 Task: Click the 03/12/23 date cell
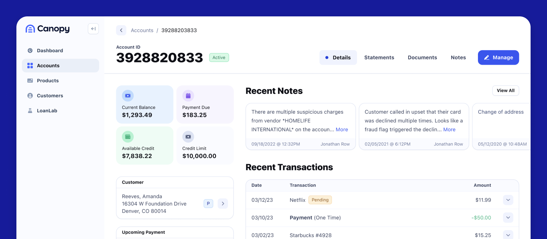(x=262, y=200)
